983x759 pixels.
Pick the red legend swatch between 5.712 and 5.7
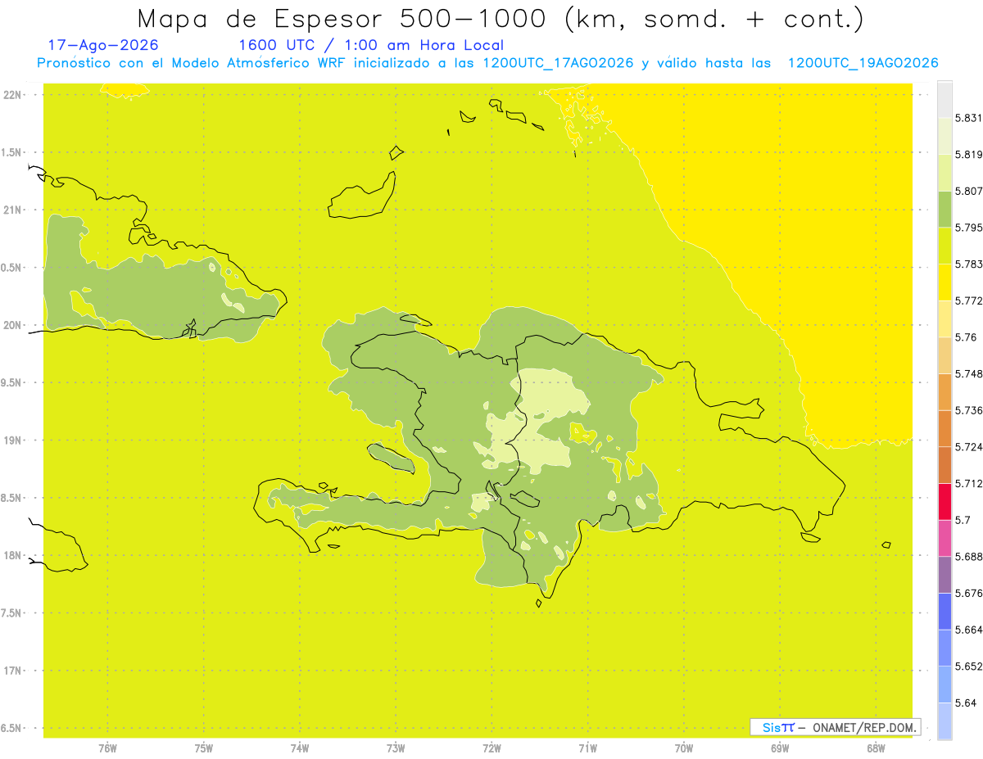coord(944,501)
